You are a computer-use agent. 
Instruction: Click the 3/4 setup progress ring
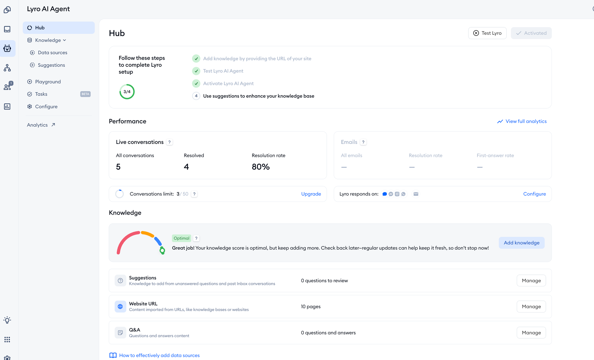[x=127, y=92]
